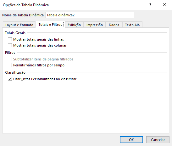The height and width of the screenshot is (146, 172).
Task: Click the dialog title bar text
Action: [x=26, y=5]
